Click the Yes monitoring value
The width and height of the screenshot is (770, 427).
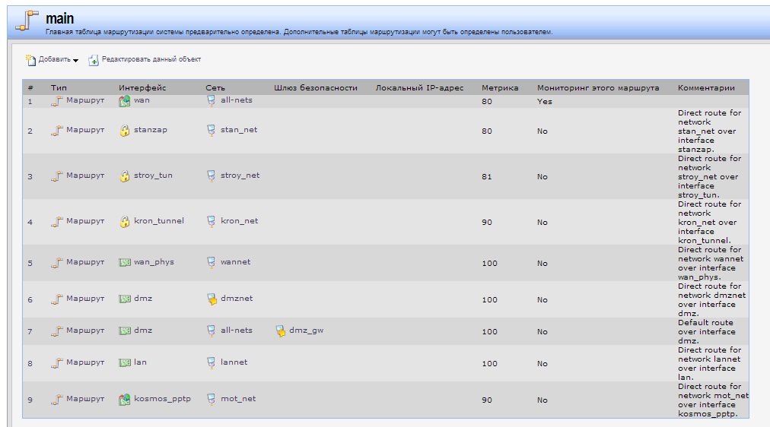click(x=545, y=102)
